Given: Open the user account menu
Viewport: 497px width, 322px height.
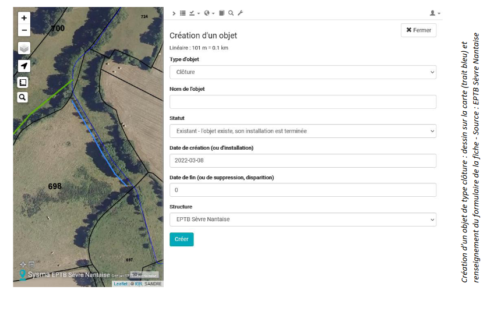Looking at the screenshot, I should pyautogui.click(x=434, y=13).
